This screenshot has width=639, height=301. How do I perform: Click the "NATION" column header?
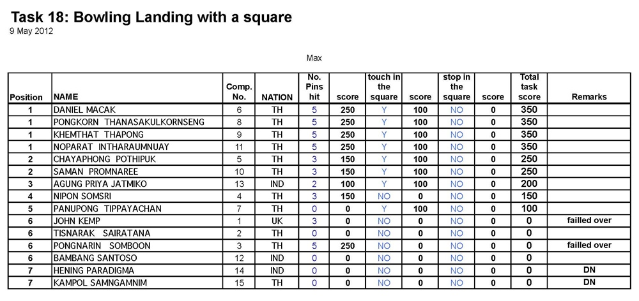[277, 98]
